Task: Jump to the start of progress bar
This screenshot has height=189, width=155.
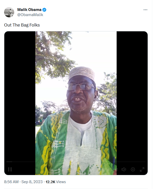Action: [7, 162]
